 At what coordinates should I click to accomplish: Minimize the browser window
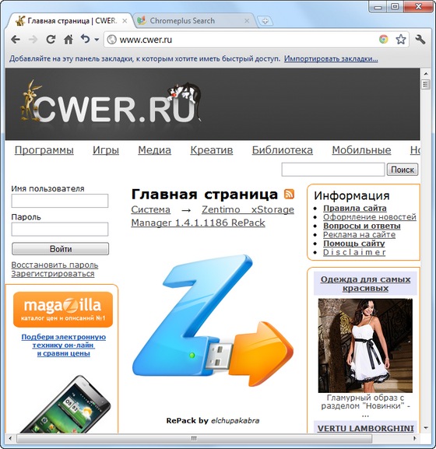coord(378,6)
